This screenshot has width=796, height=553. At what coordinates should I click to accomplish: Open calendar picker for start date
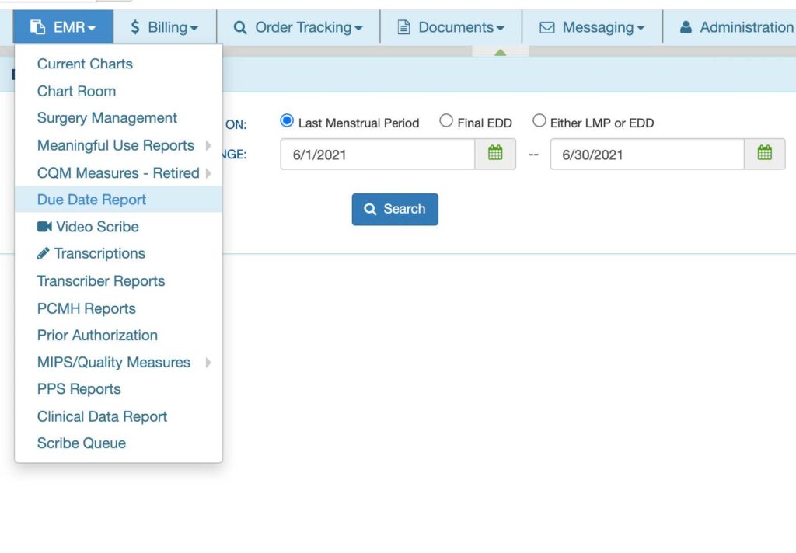[x=495, y=154]
